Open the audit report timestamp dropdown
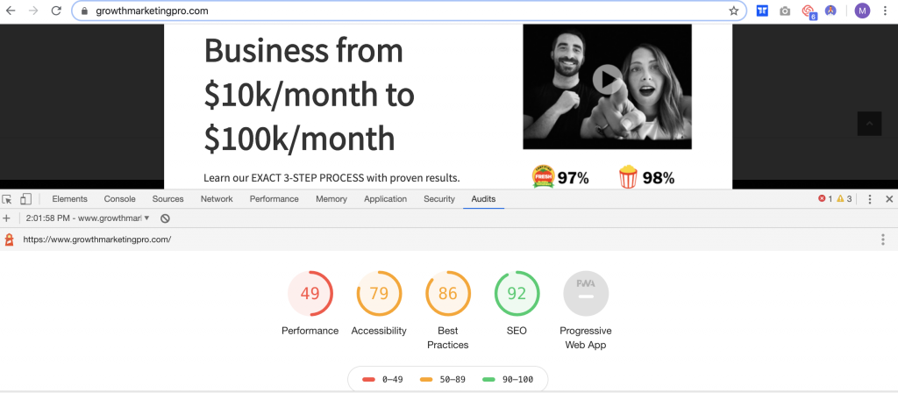Image resolution: width=898 pixels, height=393 pixels. click(89, 218)
